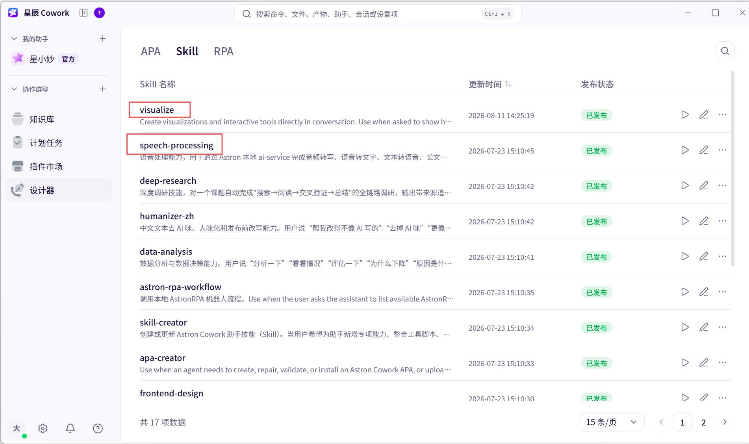Open 知识库 in the sidebar
The width and height of the screenshot is (749, 444).
point(59,119)
